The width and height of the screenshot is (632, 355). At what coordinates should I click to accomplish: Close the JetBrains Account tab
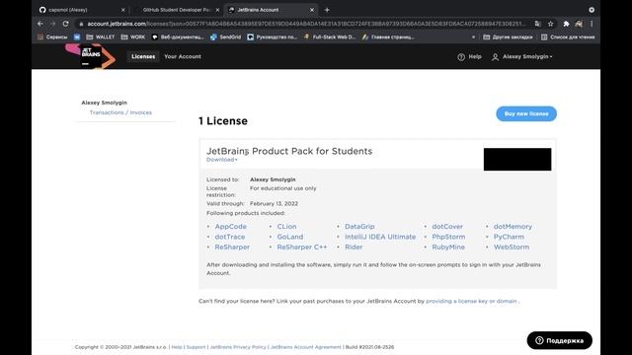[x=312, y=10]
